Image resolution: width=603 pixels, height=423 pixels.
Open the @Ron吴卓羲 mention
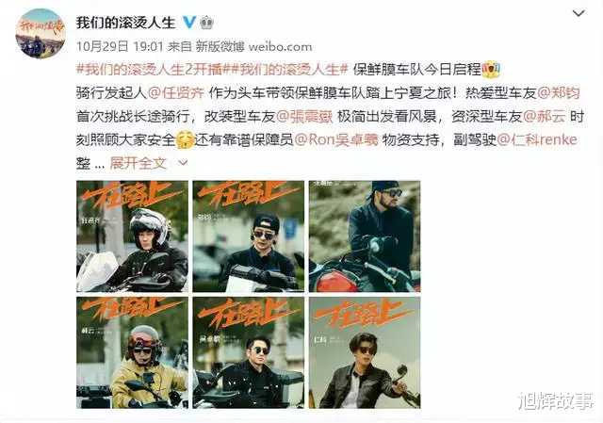pyautogui.click(x=335, y=139)
